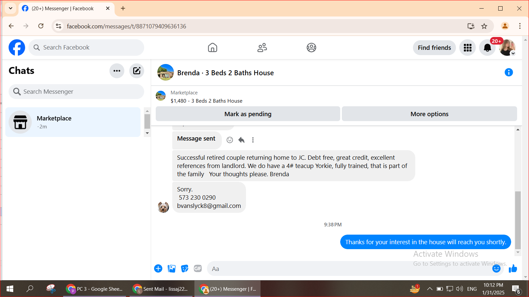Click the Facebook logo home icon
Screen dimensions: 529x297
coord(17,48)
